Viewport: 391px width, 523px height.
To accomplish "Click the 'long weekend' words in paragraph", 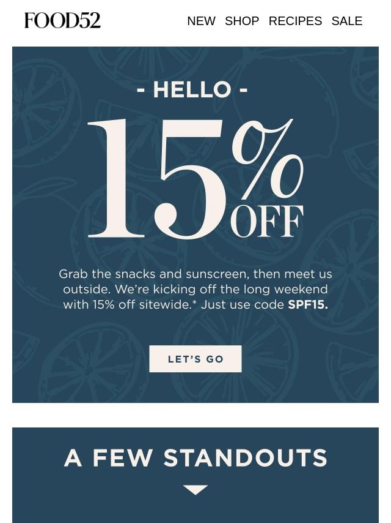I will (x=285, y=290).
